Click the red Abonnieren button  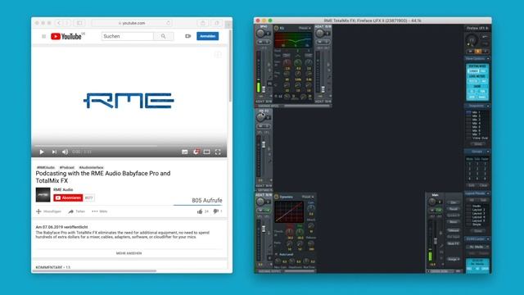[68, 198]
